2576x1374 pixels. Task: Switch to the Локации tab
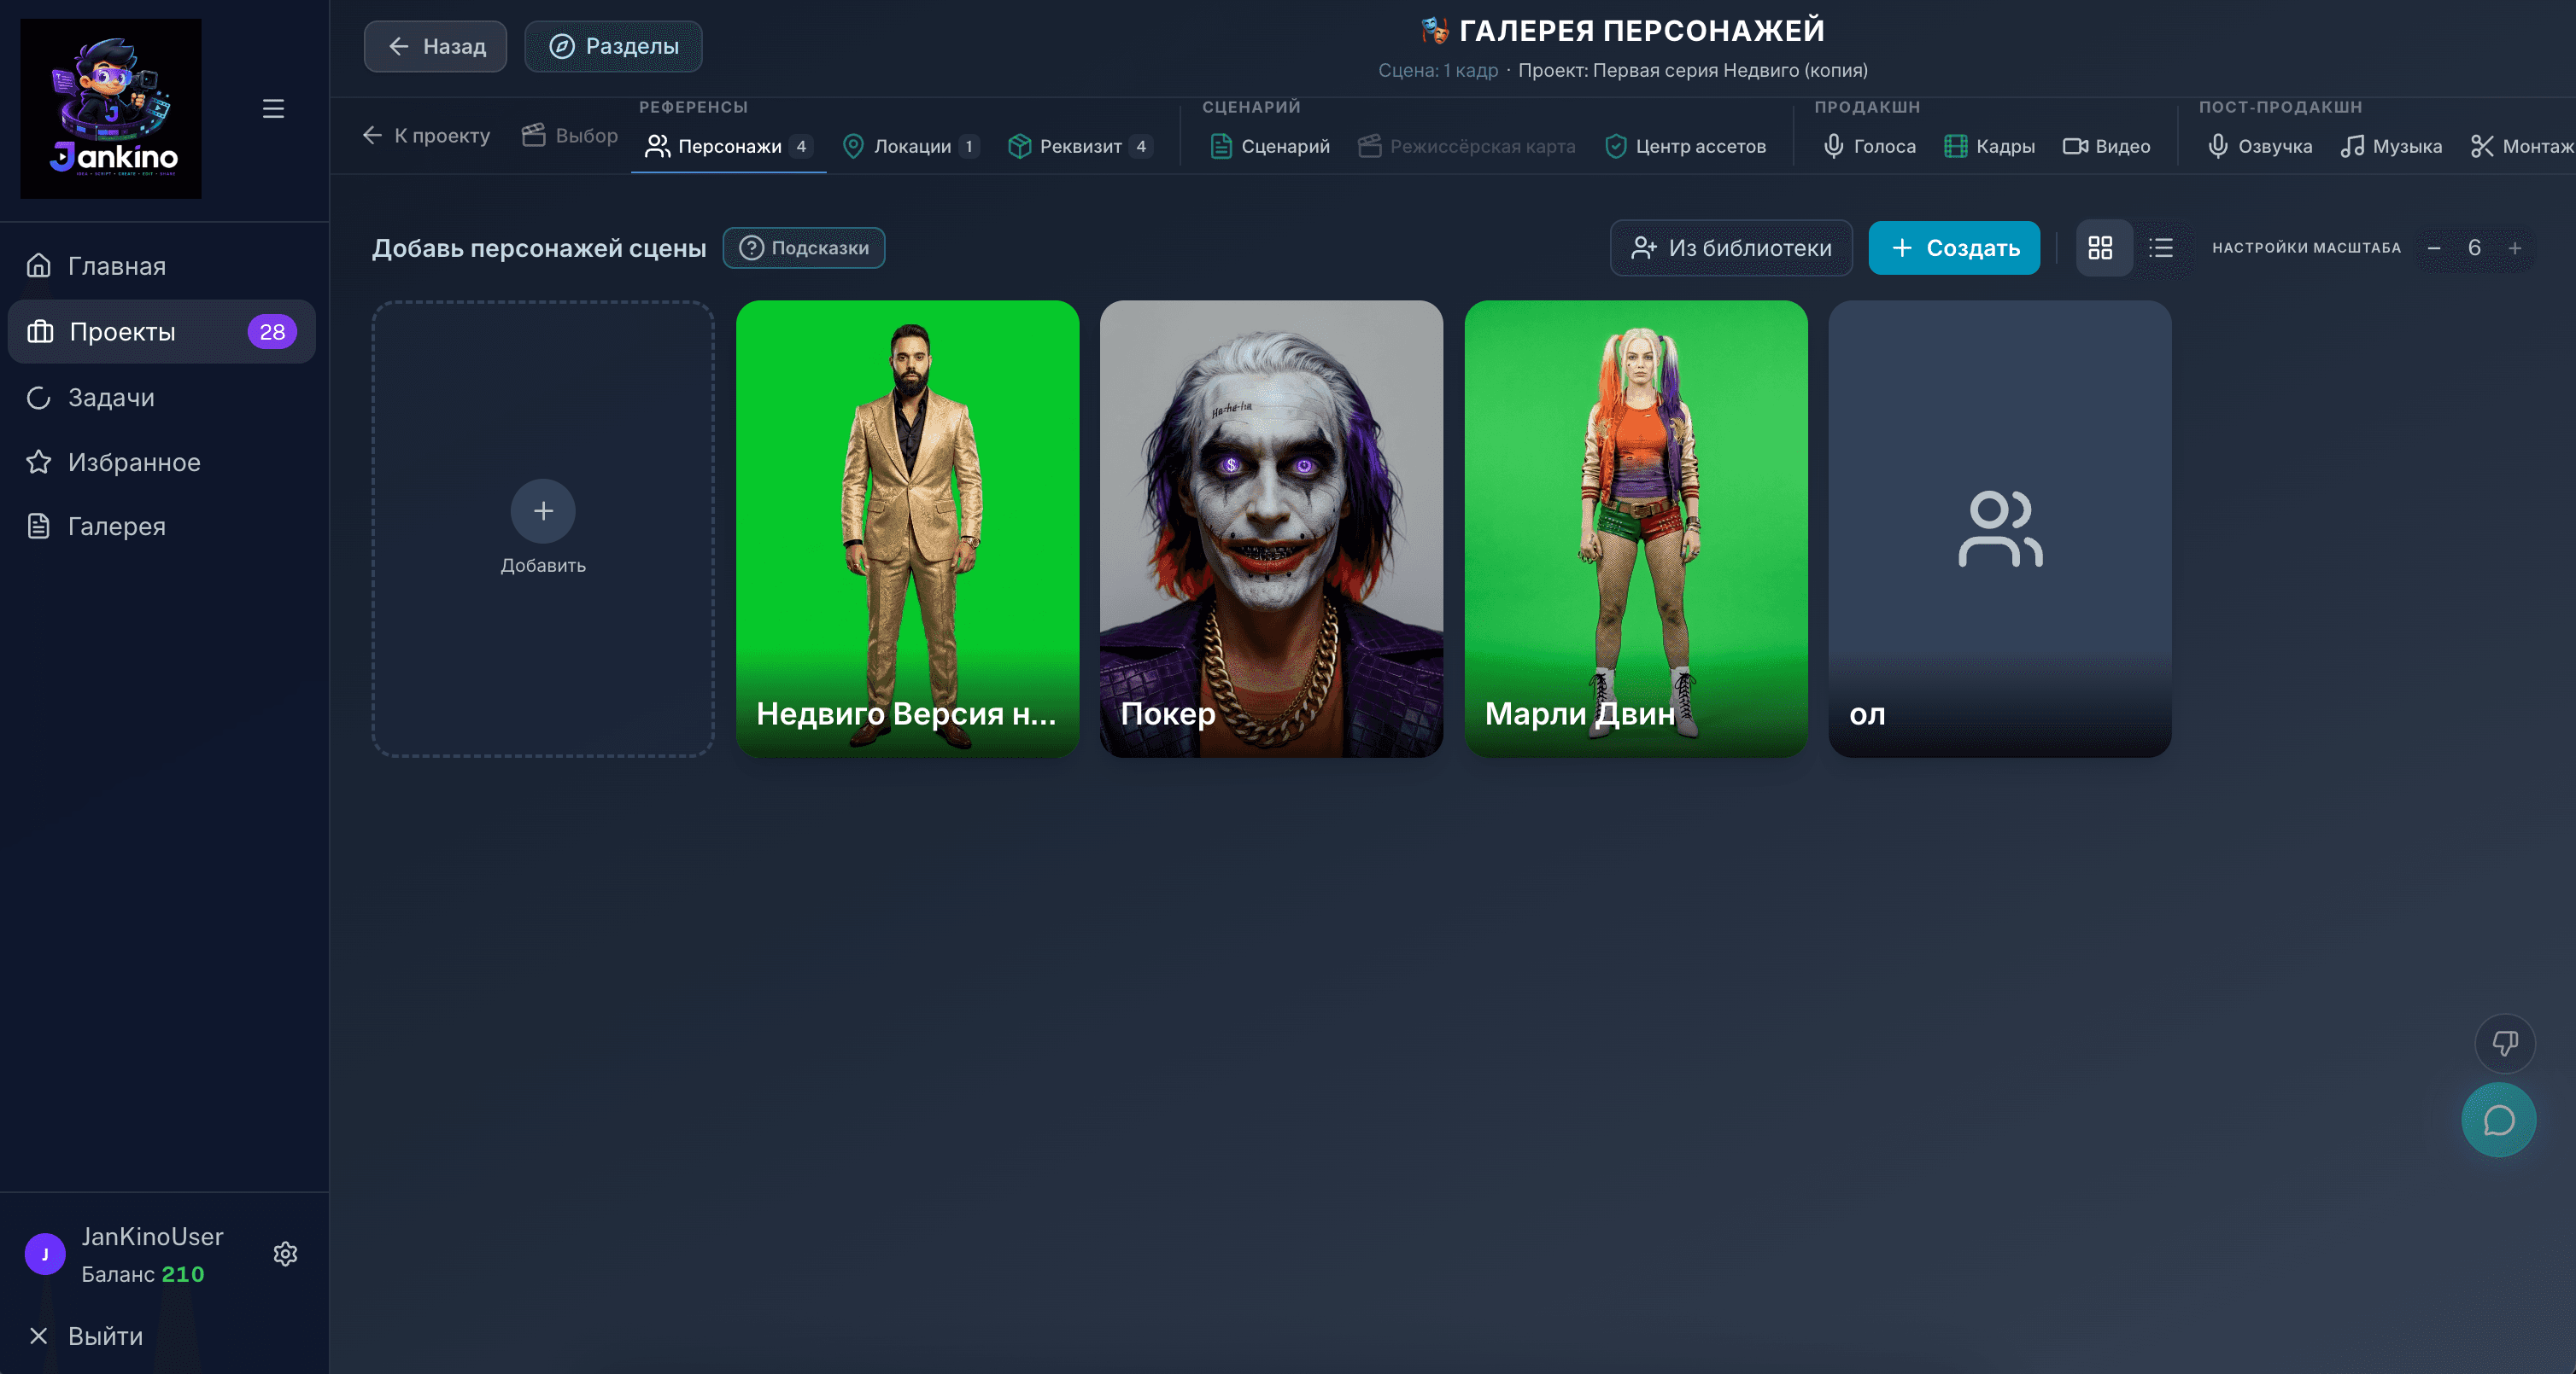pos(911,146)
